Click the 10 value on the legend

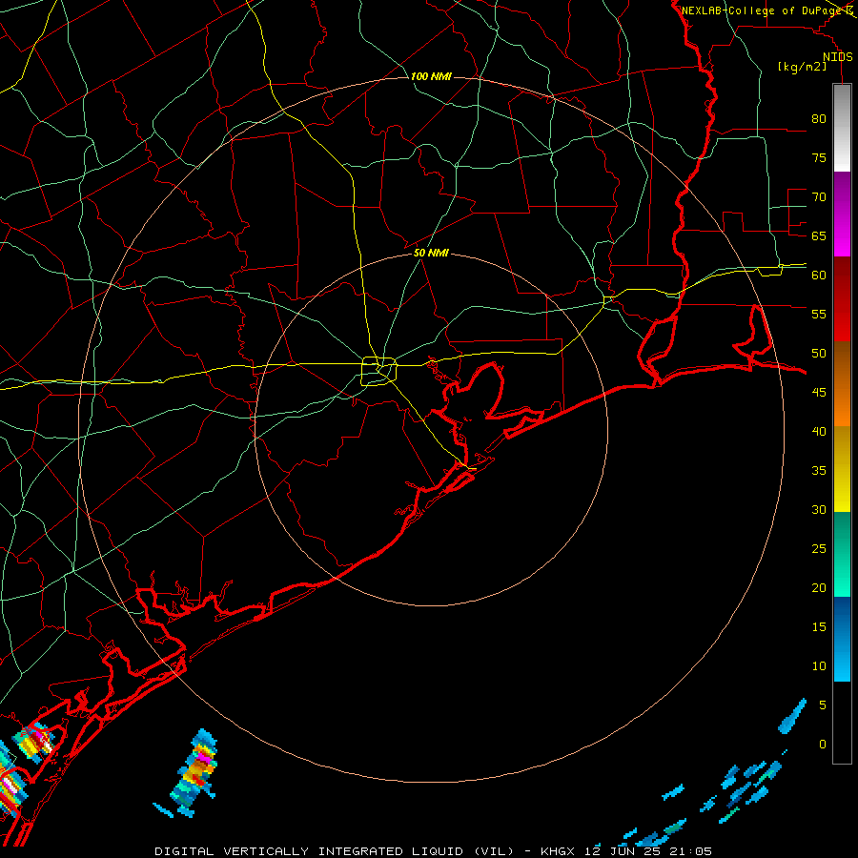(819, 666)
